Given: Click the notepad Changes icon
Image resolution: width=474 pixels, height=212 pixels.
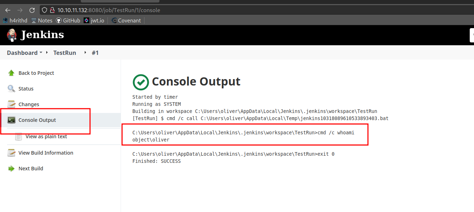Looking at the screenshot, I should pos(11,104).
